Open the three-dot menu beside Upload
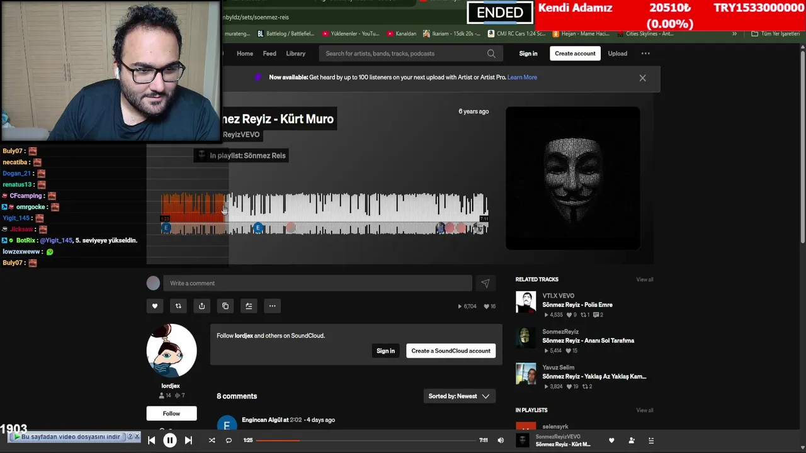The height and width of the screenshot is (453, 806). (x=645, y=53)
